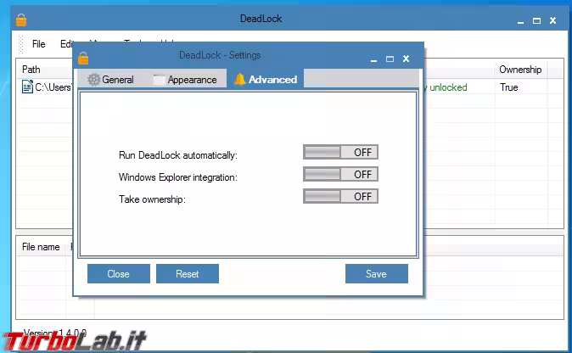Click the gear icon on General tab
The width and height of the screenshot is (572, 353).
(93, 80)
